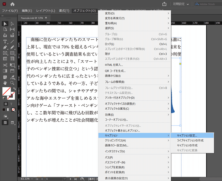Expand the 重ね順(A) submenu
Screen dimensions: 222x181
(135, 23)
